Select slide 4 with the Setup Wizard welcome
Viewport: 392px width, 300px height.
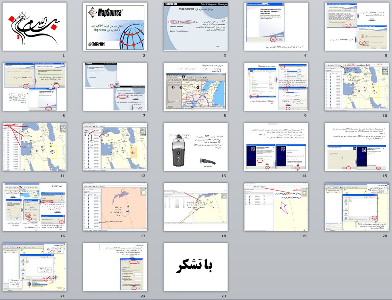tap(276, 27)
